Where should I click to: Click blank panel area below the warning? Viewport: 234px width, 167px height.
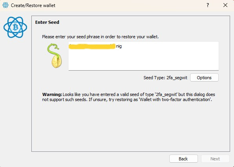[131, 126]
